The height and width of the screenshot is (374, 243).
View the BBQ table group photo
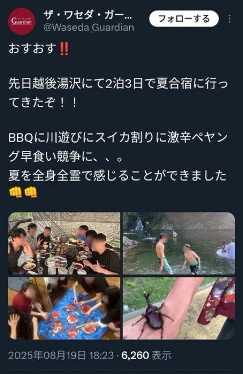(64, 243)
